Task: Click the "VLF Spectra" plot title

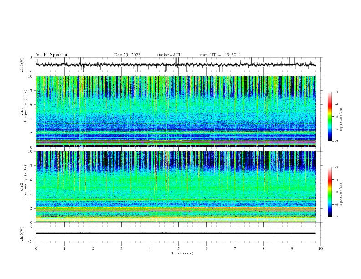Action: coord(52,55)
